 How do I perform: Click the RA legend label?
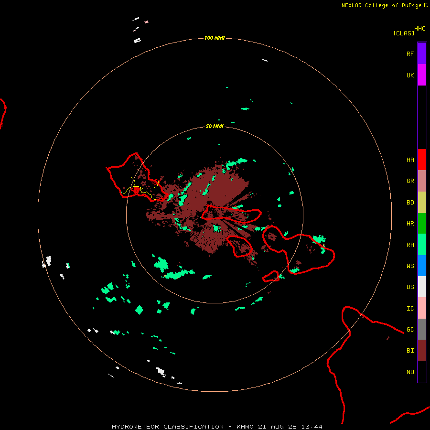(x=410, y=245)
